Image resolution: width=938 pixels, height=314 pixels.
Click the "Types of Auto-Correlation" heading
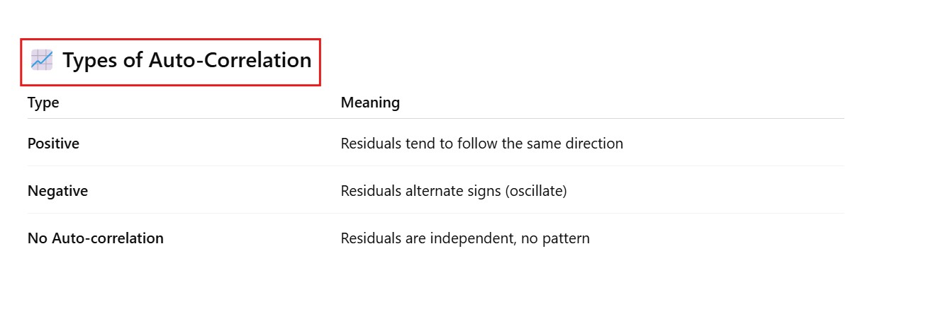pos(186,61)
